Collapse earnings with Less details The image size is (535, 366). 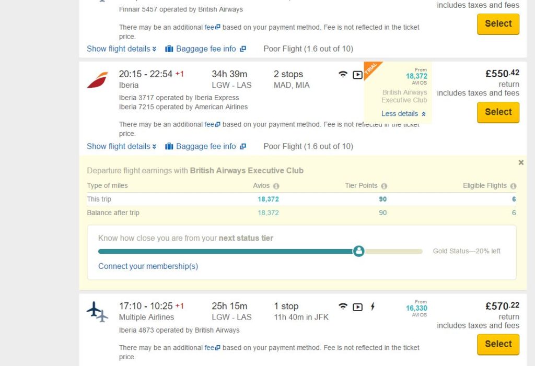[x=404, y=114]
